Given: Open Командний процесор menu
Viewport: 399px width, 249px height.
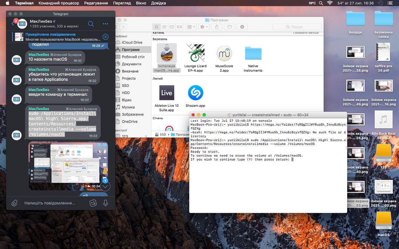Looking at the screenshot, I should click(59, 3).
